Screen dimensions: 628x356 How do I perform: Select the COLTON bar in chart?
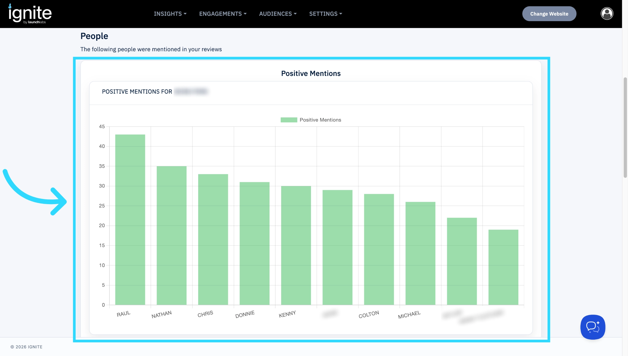tap(379, 249)
